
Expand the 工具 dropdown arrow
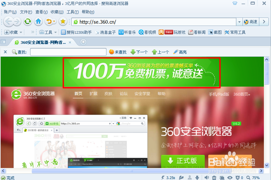click(x=55, y=32)
